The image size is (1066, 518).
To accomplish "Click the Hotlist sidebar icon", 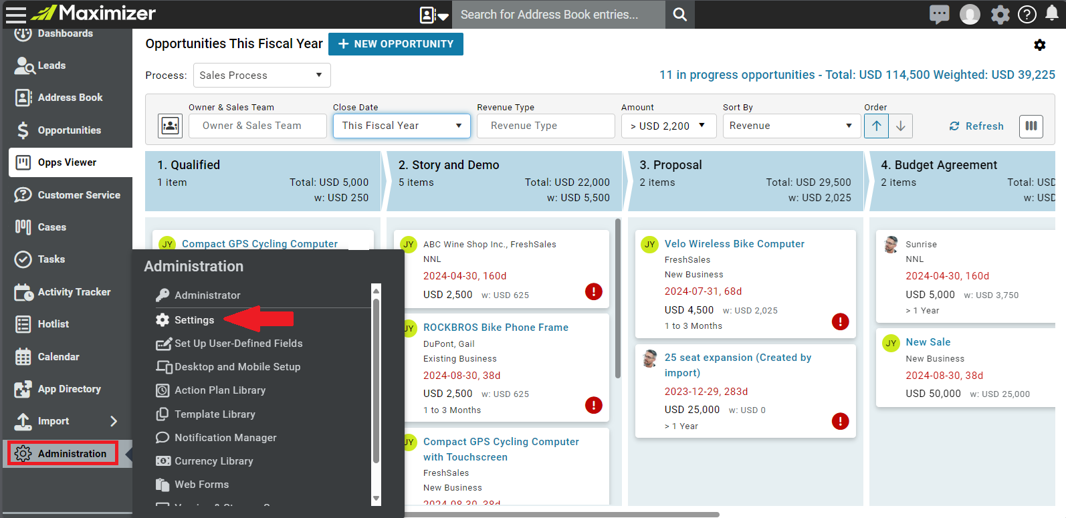I will tap(23, 324).
